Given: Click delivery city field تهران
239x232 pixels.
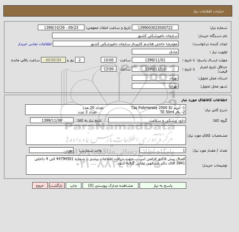Looking at the screenshot, I should (155, 86).
